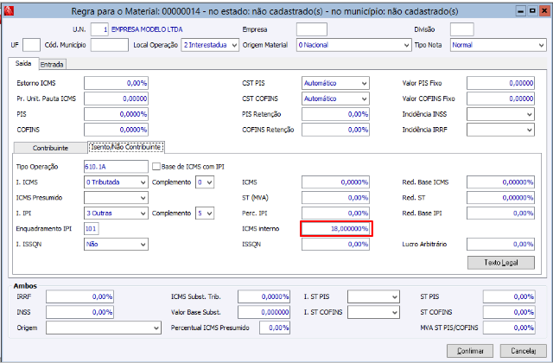Switch to the Entrada tab
Viewport: 553px width, 363px height.
[x=52, y=65]
